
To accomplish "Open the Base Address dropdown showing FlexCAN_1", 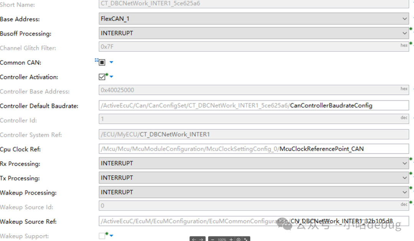I will (x=254, y=19).
